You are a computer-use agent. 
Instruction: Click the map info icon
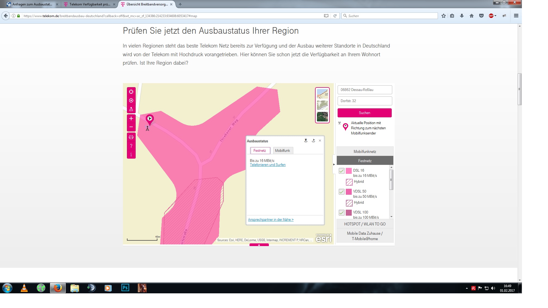tap(131, 154)
